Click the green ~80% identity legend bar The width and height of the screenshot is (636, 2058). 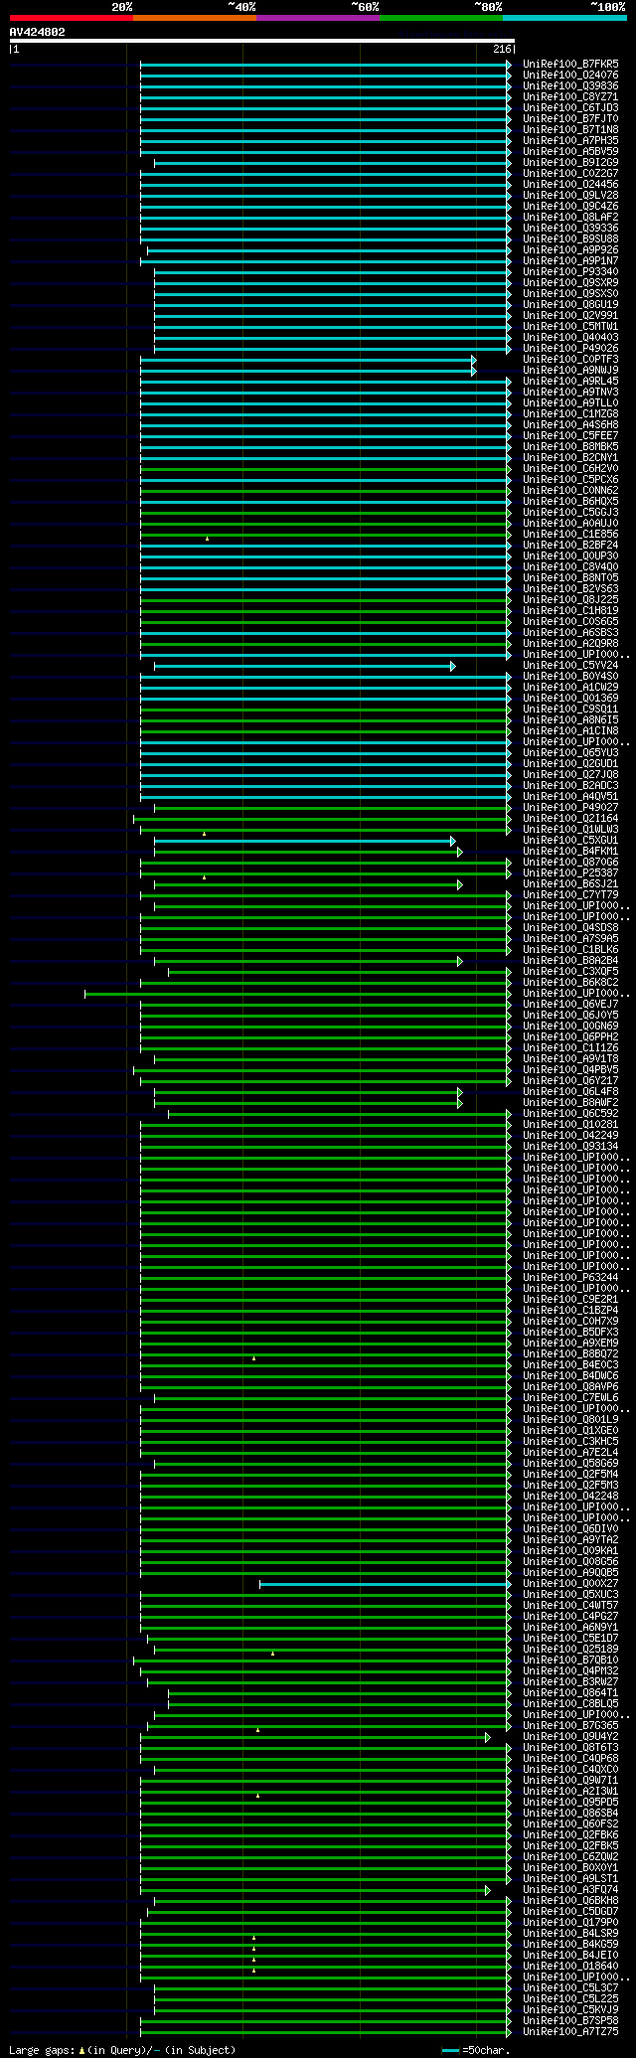click(441, 18)
